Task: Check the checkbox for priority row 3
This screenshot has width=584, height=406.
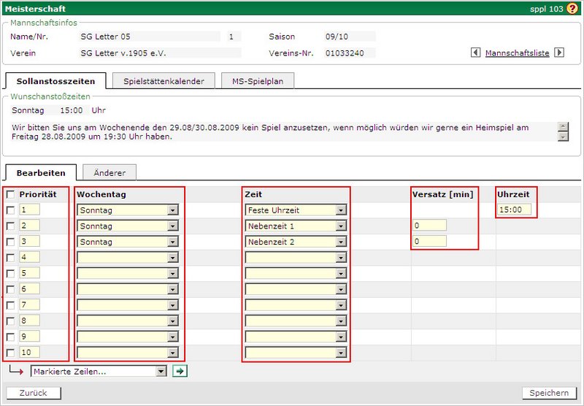Action: point(9,242)
